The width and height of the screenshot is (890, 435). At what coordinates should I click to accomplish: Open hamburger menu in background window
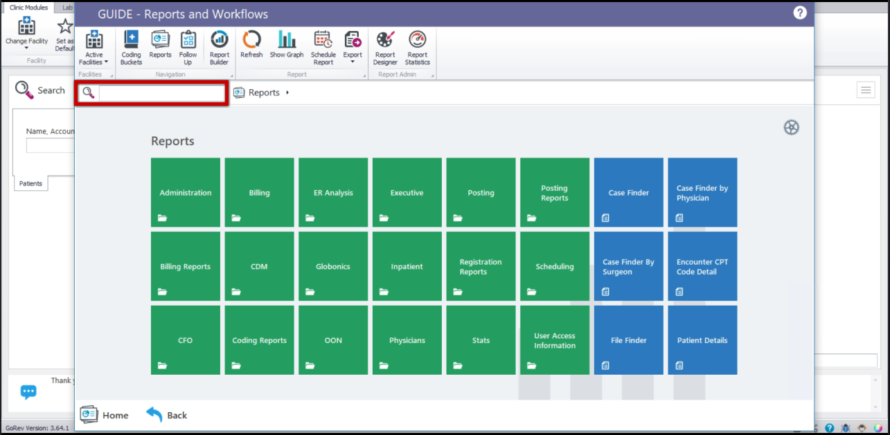866,90
